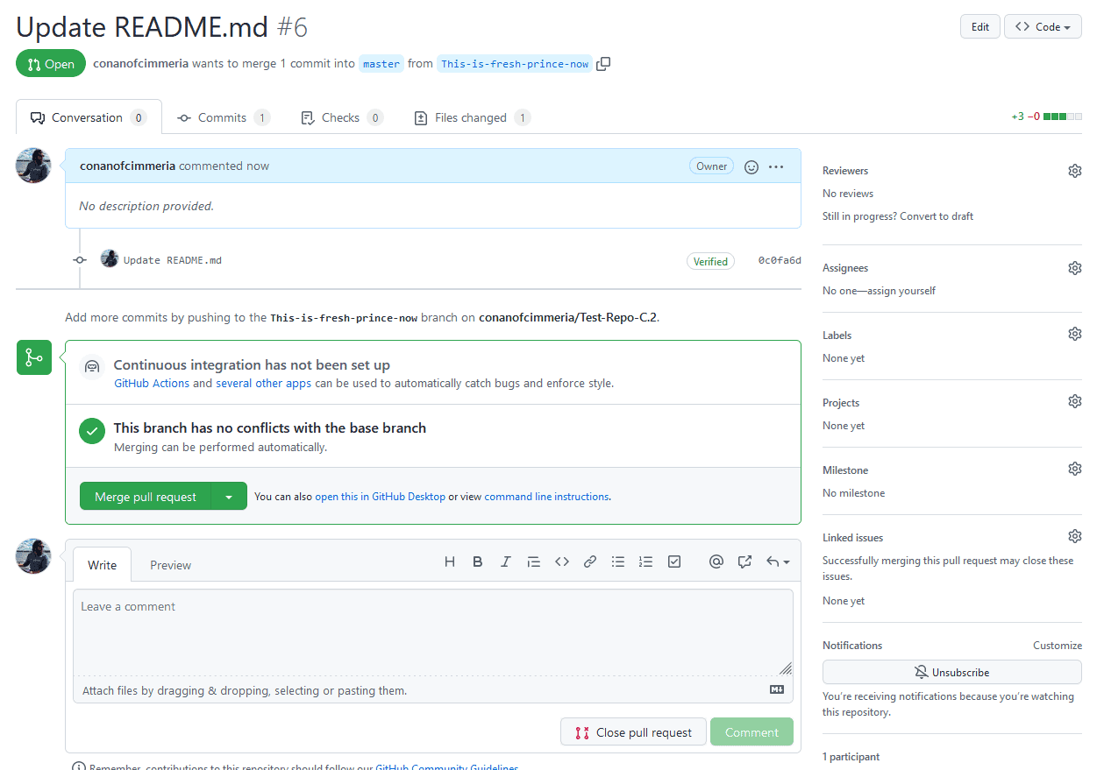
Task: Open the Assignees gear settings
Action: [1074, 268]
